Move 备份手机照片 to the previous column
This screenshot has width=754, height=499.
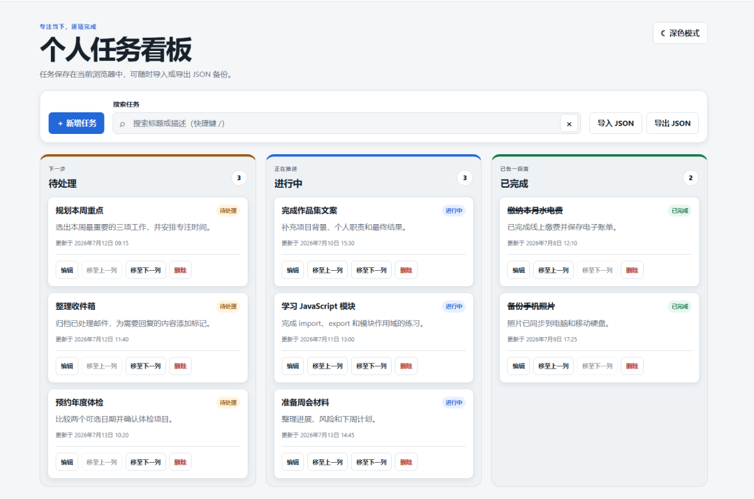click(x=554, y=366)
